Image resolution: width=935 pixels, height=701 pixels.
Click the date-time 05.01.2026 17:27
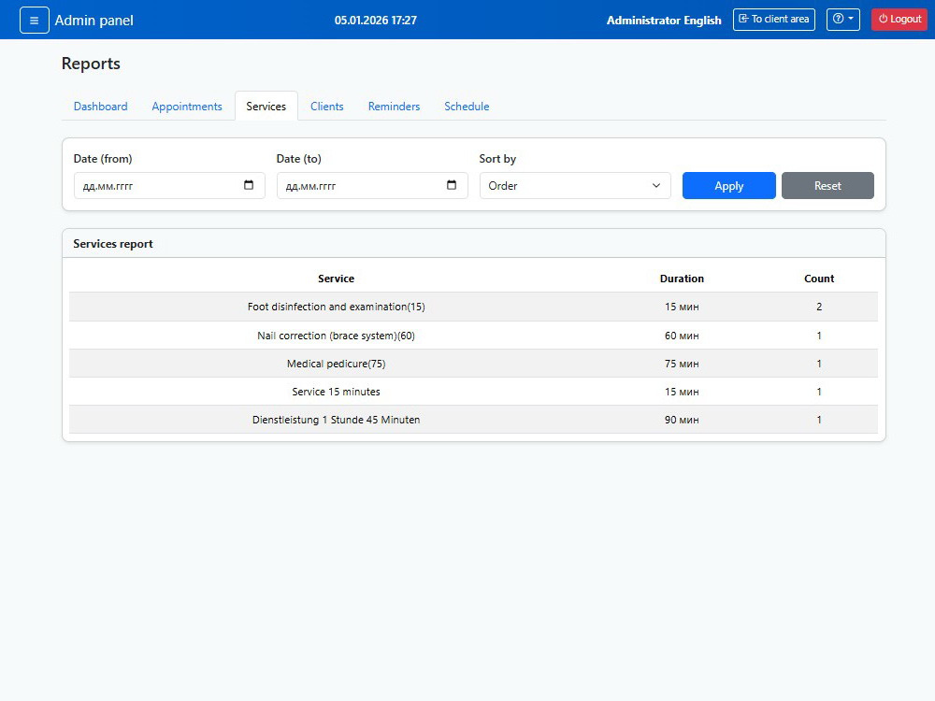coord(376,21)
